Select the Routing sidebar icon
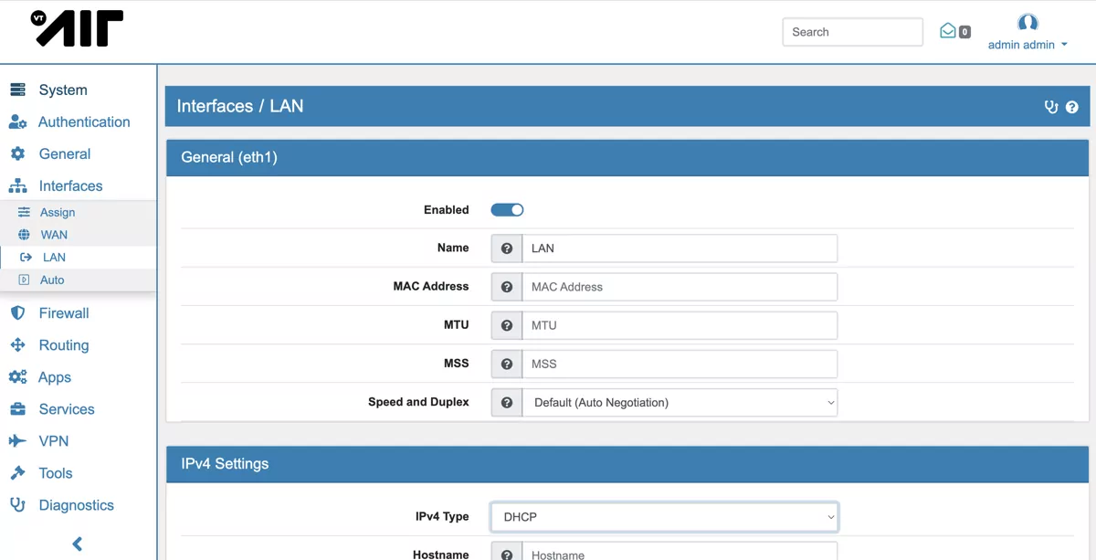 17,344
